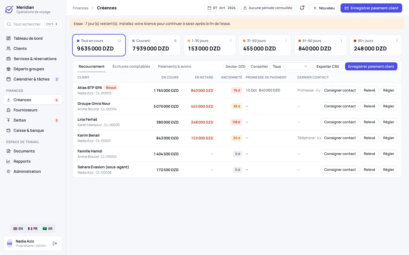Open the Paiements & avoirs tab
409x255 pixels.
click(x=175, y=67)
